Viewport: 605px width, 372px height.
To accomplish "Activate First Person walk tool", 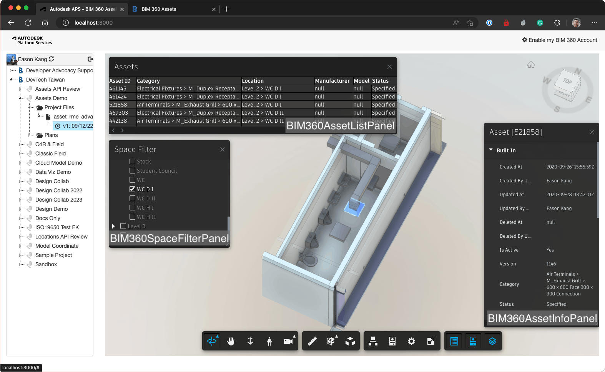I will click(269, 341).
